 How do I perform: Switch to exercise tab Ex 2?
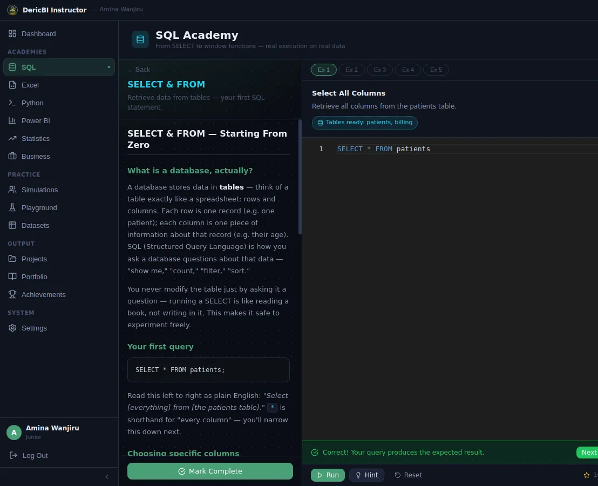[x=352, y=70]
